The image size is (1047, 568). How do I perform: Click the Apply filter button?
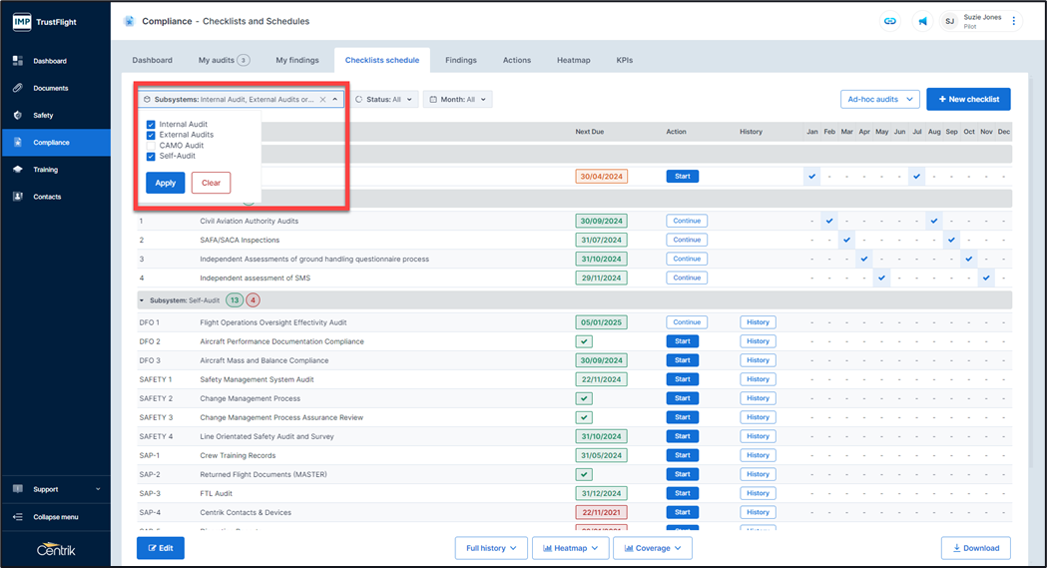(x=165, y=183)
